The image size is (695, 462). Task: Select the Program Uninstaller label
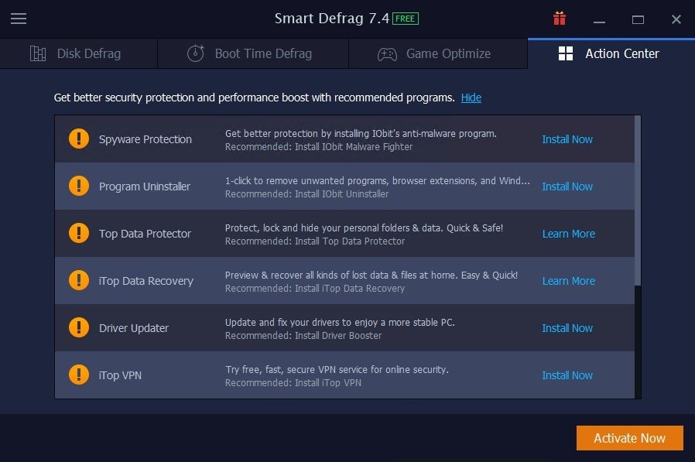click(145, 187)
